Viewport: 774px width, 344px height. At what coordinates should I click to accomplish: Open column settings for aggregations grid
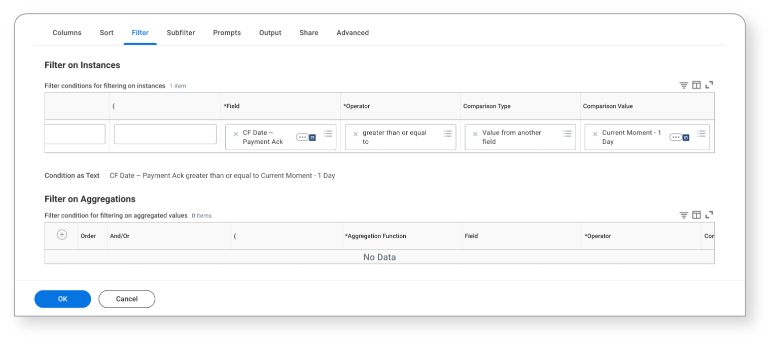point(696,215)
